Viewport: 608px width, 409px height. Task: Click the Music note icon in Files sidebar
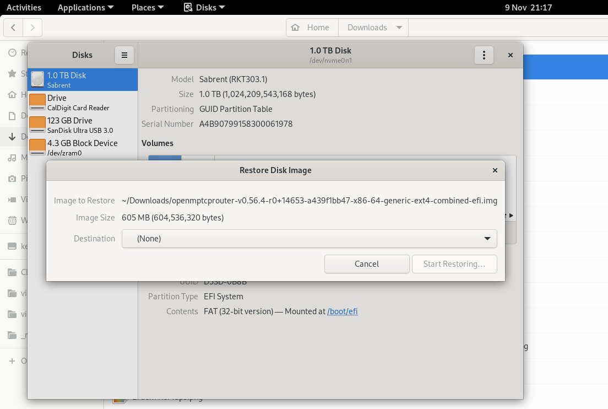(13, 158)
